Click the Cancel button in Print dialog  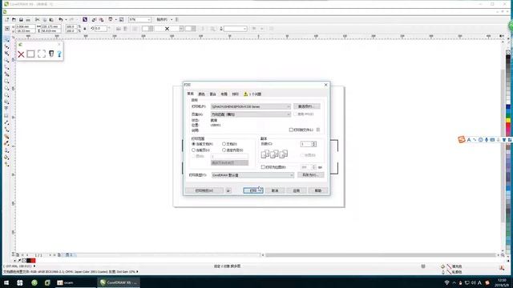point(275,190)
